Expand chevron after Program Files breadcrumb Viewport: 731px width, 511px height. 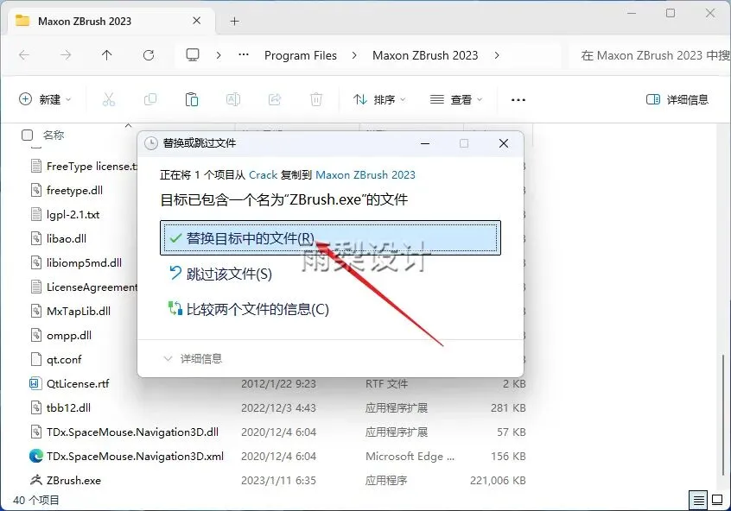point(354,55)
